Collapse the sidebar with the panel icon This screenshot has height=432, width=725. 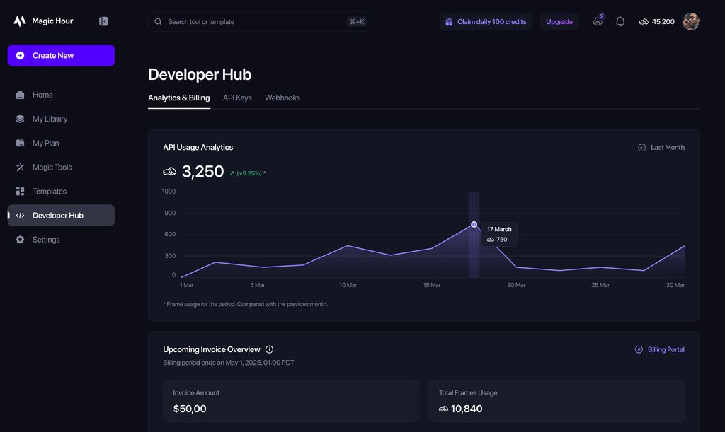click(x=103, y=21)
